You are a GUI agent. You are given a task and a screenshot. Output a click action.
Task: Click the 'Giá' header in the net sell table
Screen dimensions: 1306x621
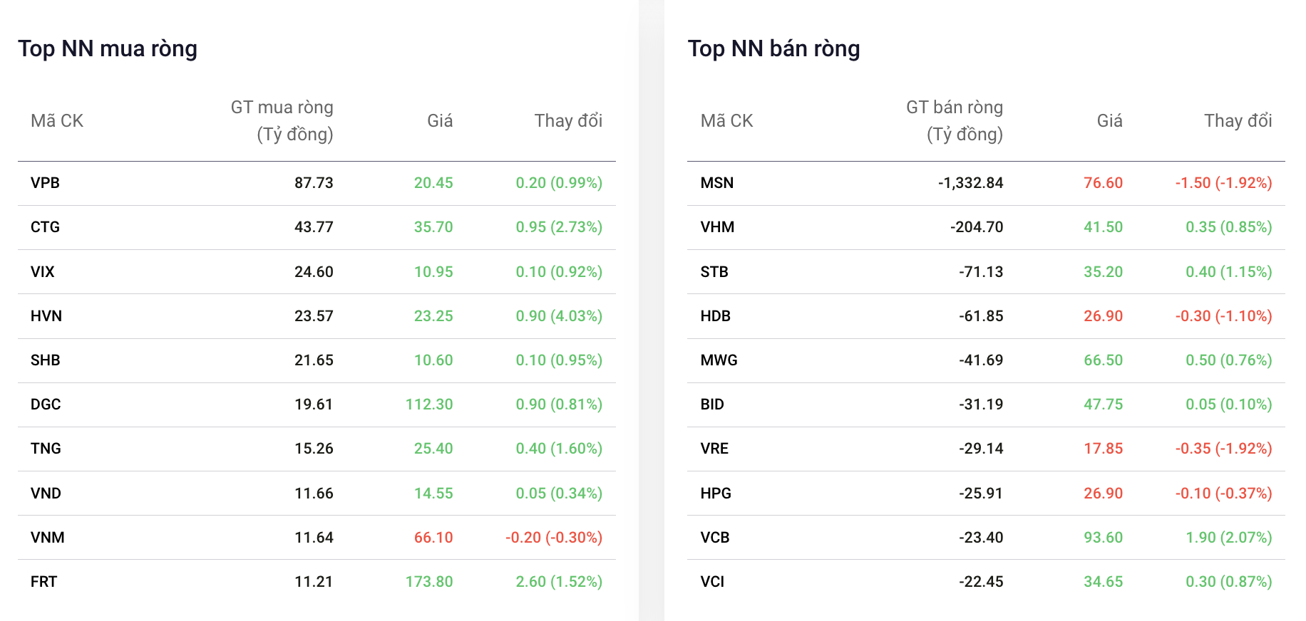point(1110,121)
